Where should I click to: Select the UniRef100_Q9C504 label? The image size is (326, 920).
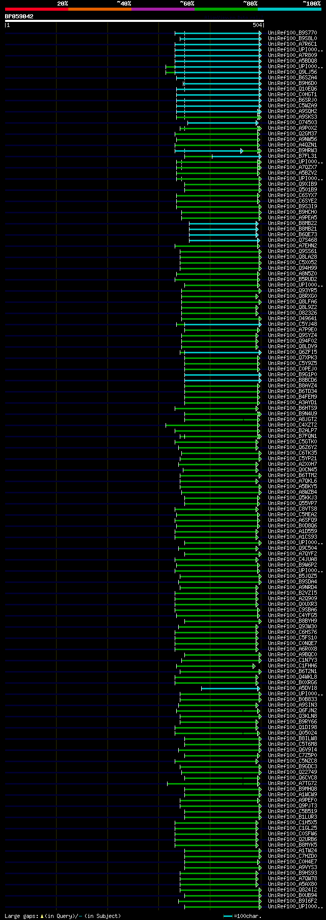click(293, 548)
